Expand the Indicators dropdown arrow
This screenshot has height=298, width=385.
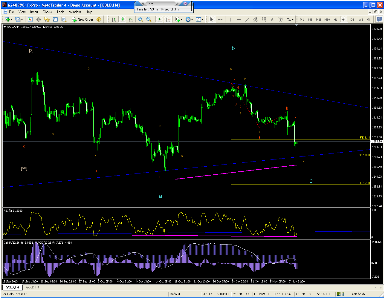pyautogui.click(x=182, y=19)
